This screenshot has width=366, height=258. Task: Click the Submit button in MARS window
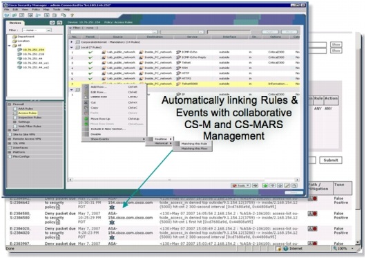point(331,160)
